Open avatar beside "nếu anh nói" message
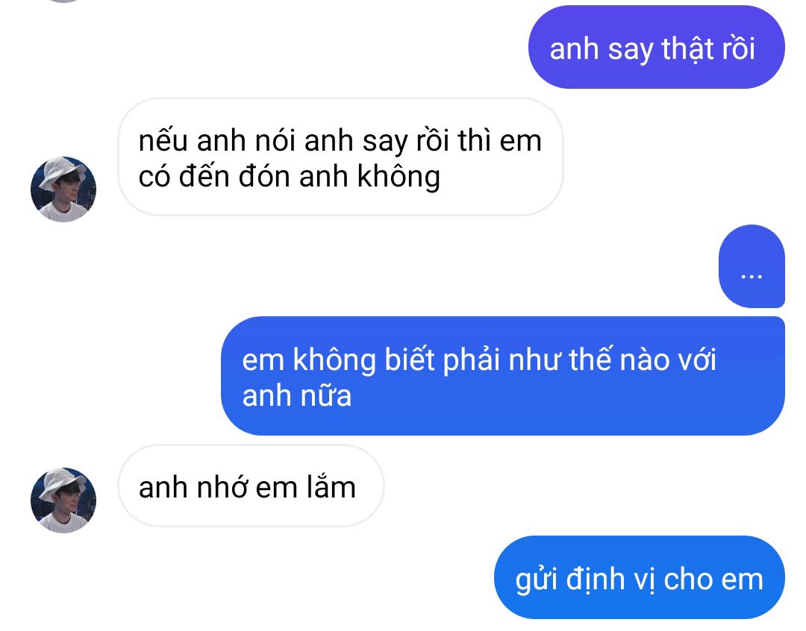806x631 pixels. pos(63,189)
